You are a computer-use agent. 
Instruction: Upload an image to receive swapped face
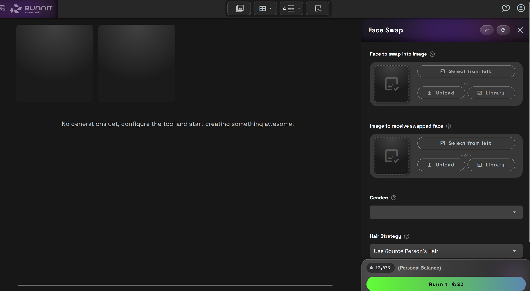coord(441,165)
